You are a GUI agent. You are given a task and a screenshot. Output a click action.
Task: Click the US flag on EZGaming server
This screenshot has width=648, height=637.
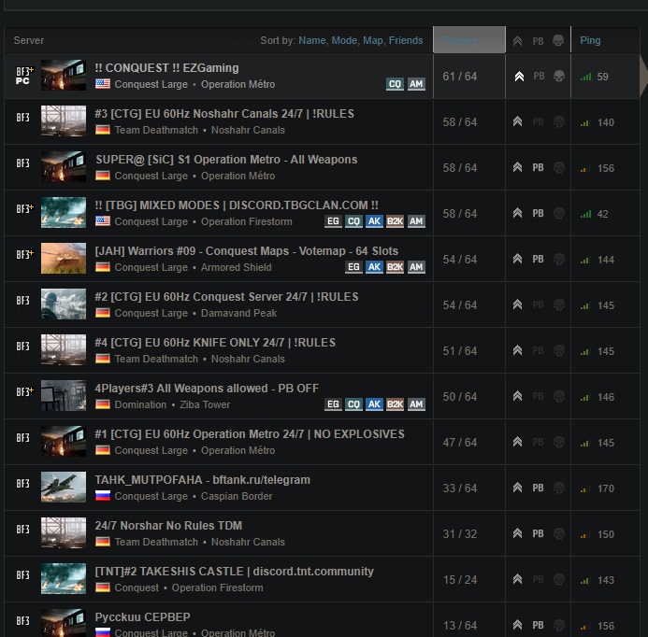point(103,84)
